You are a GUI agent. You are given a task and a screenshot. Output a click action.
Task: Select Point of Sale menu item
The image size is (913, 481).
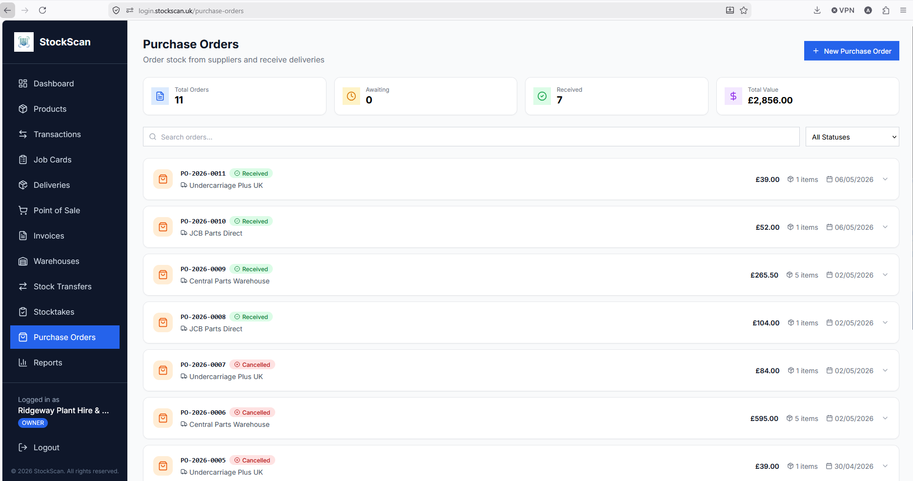(x=65, y=210)
